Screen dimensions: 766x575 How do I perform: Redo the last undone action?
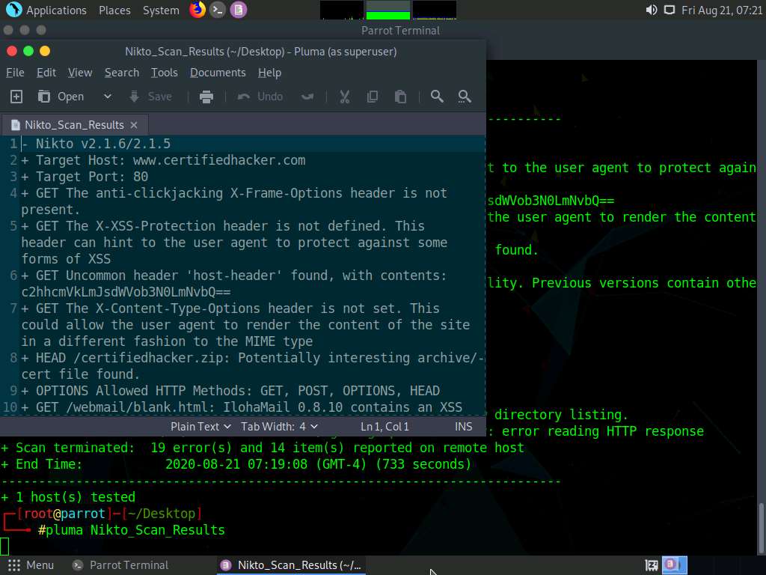click(x=307, y=97)
